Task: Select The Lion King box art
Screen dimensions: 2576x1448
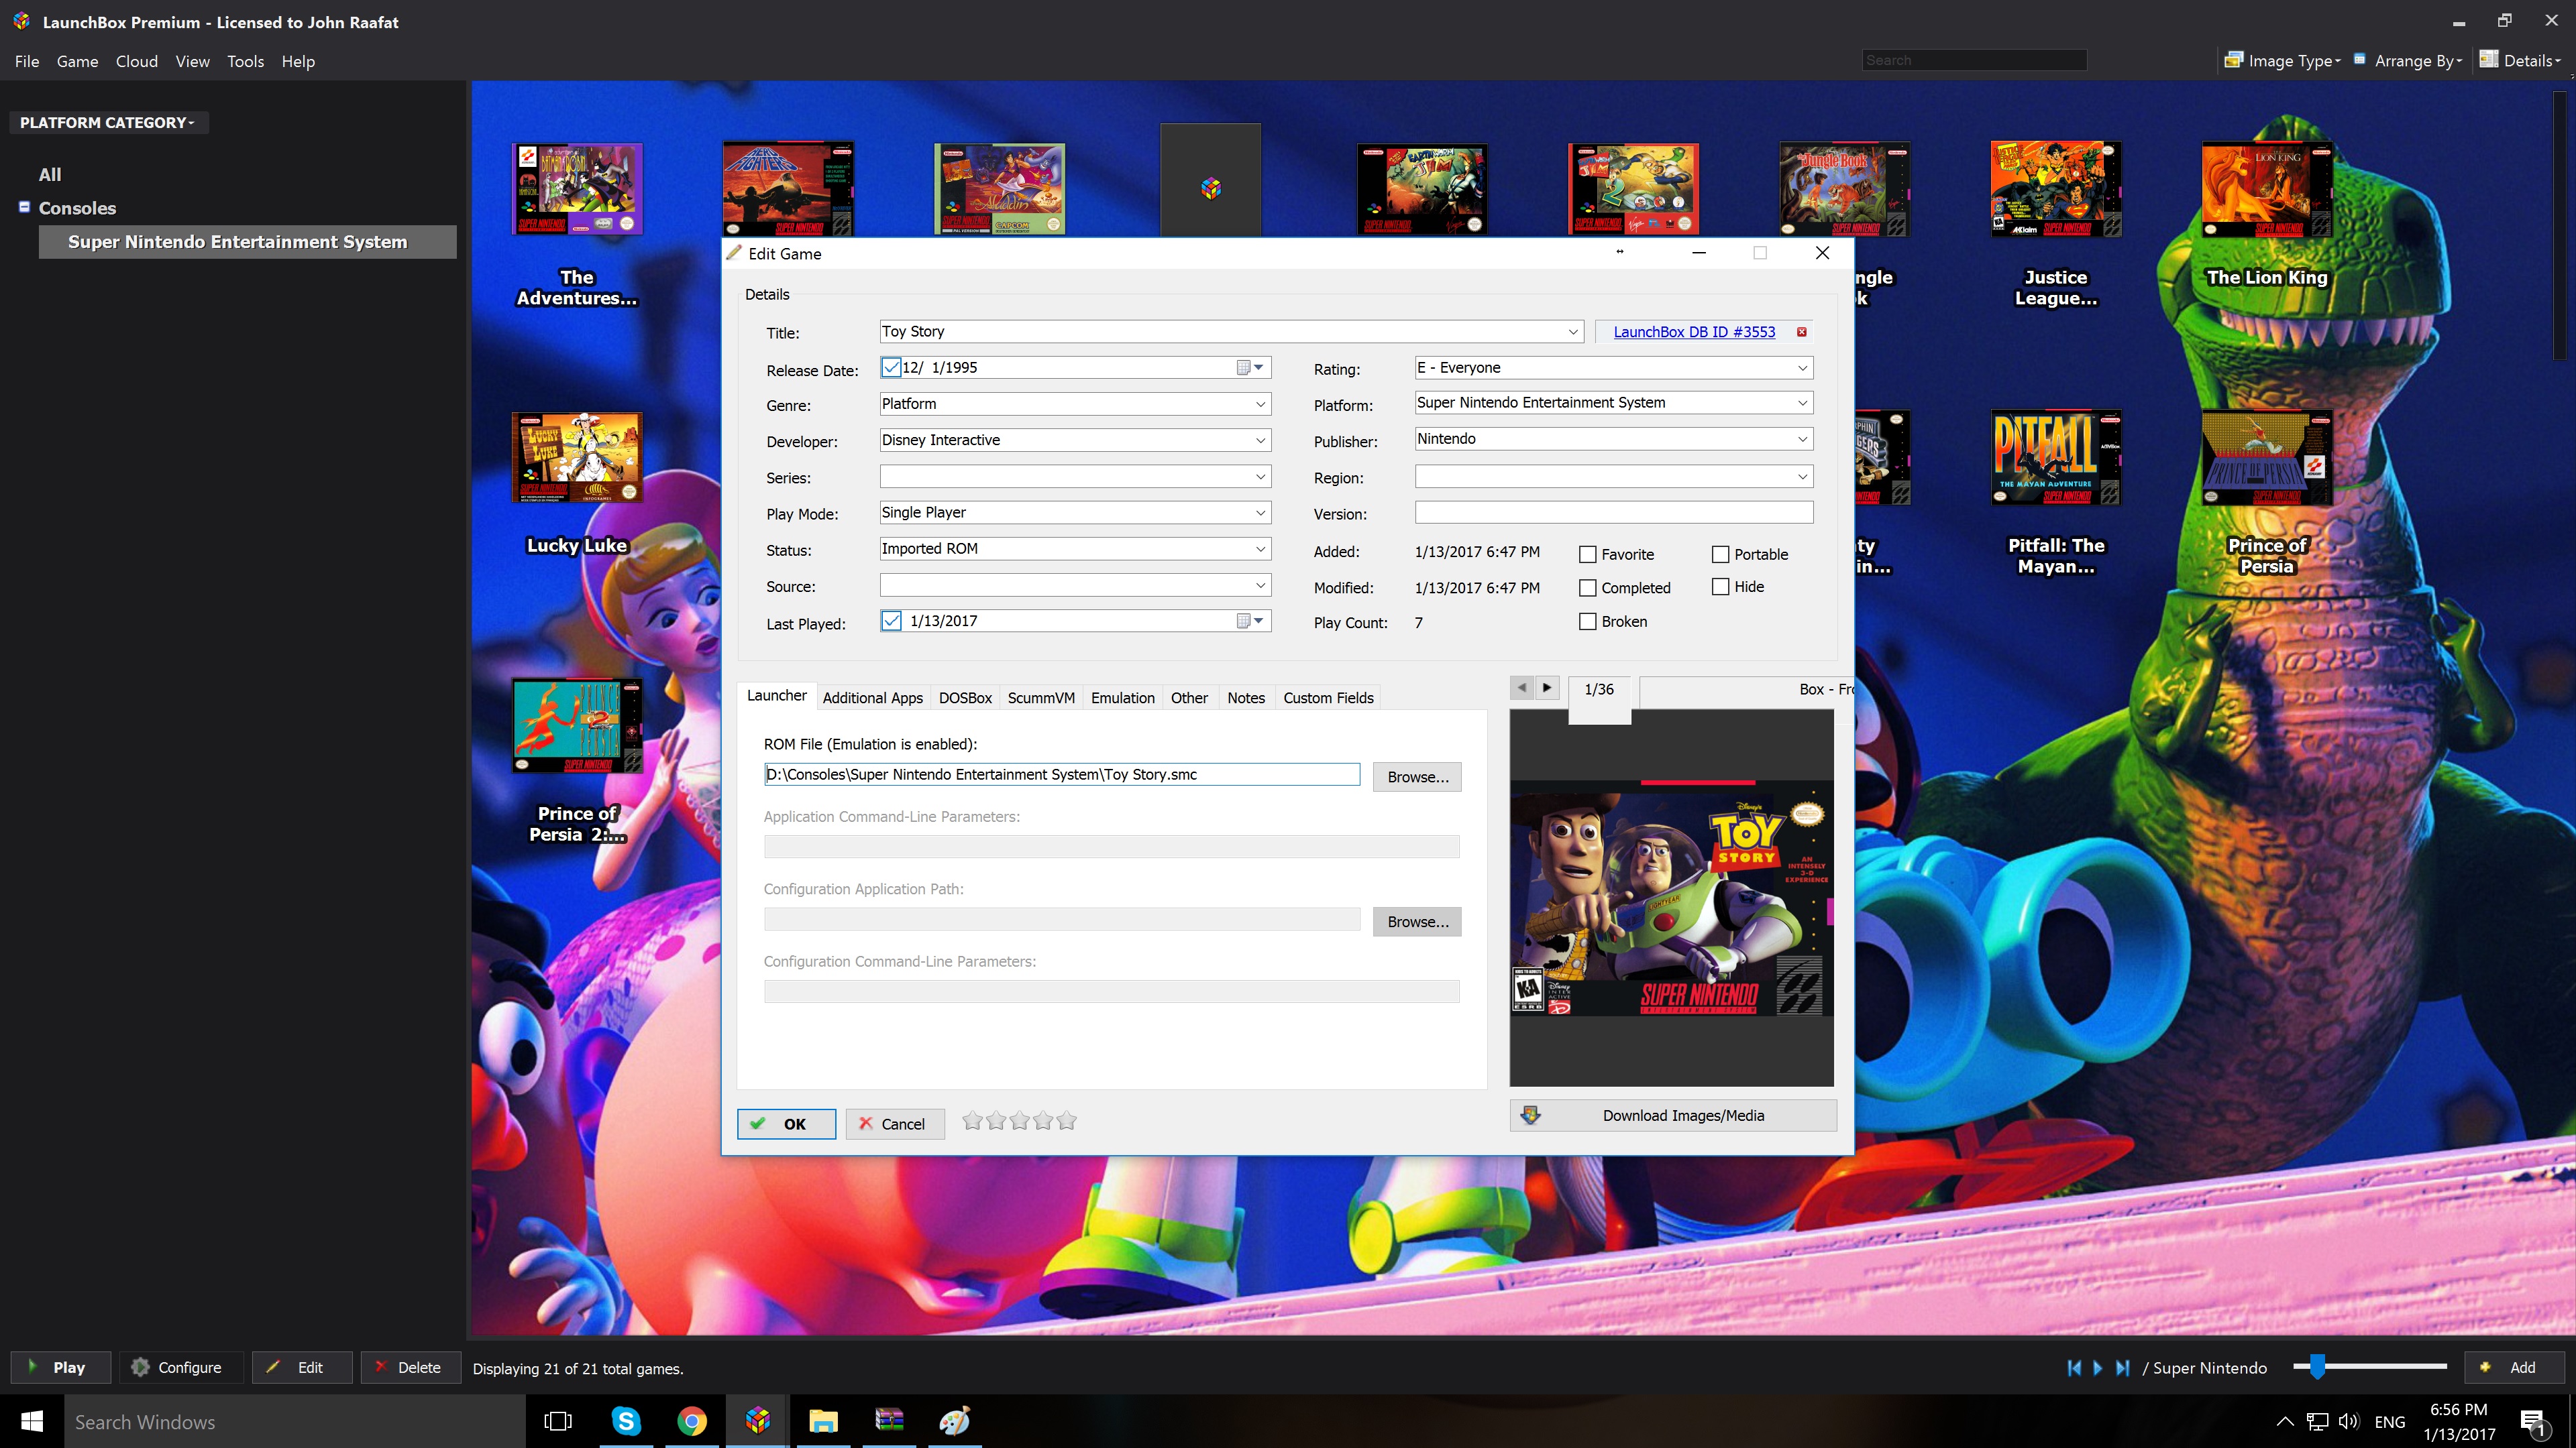Action: (x=2267, y=189)
